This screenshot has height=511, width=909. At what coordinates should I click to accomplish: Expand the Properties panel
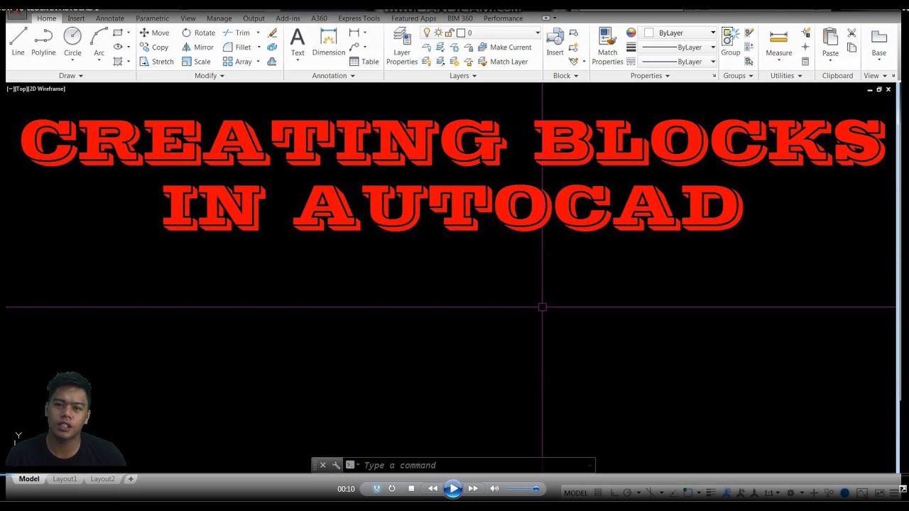click(650, 75)
